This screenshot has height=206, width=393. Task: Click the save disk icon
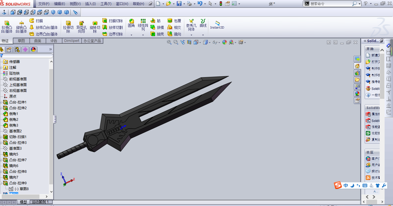[x=179, y=4]
